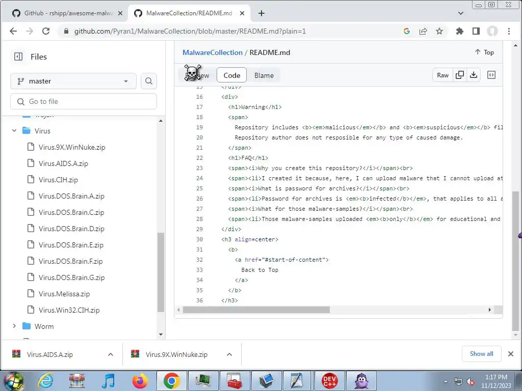Click the address bar URL
The width and height of the screenshot is (522, 391).
tap(190, 31)
